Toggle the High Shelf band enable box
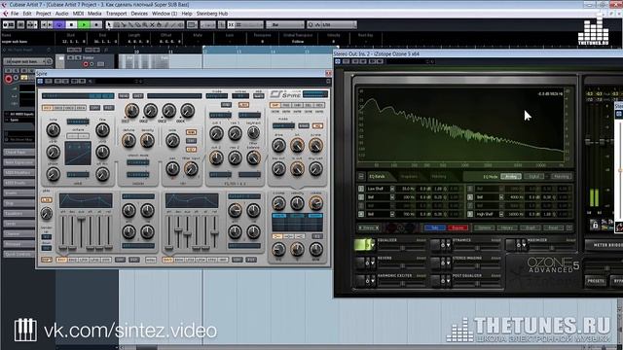Screen dimensions: 623x350 [470, 214]
